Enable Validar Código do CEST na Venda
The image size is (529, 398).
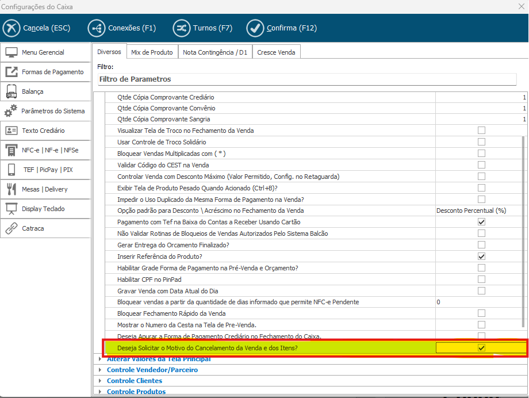tap(481, 165)
